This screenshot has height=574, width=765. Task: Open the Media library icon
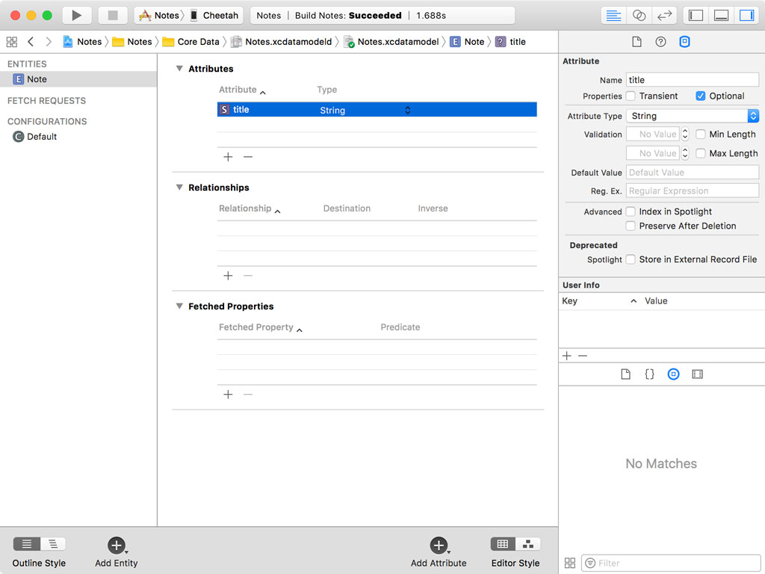coord(697,374)
